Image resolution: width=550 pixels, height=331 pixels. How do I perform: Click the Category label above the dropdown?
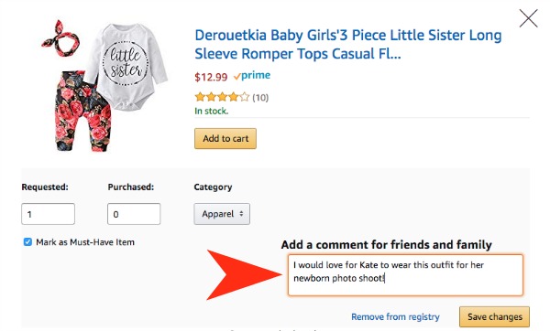tap(213, 187)
